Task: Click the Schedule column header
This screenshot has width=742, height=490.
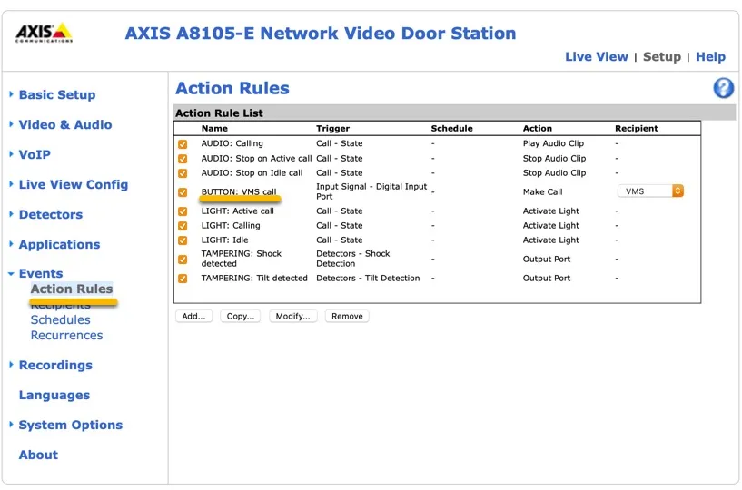Action: pyautogui.click(x=451, y=128)
